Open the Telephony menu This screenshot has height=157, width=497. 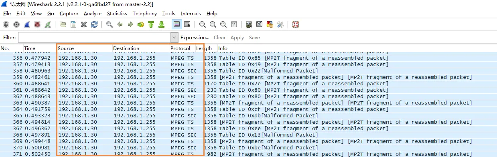coord(145,14)
